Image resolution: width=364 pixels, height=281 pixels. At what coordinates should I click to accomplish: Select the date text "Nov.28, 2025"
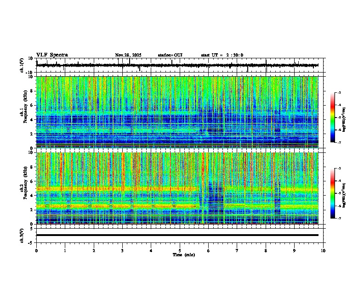(128, 55)
